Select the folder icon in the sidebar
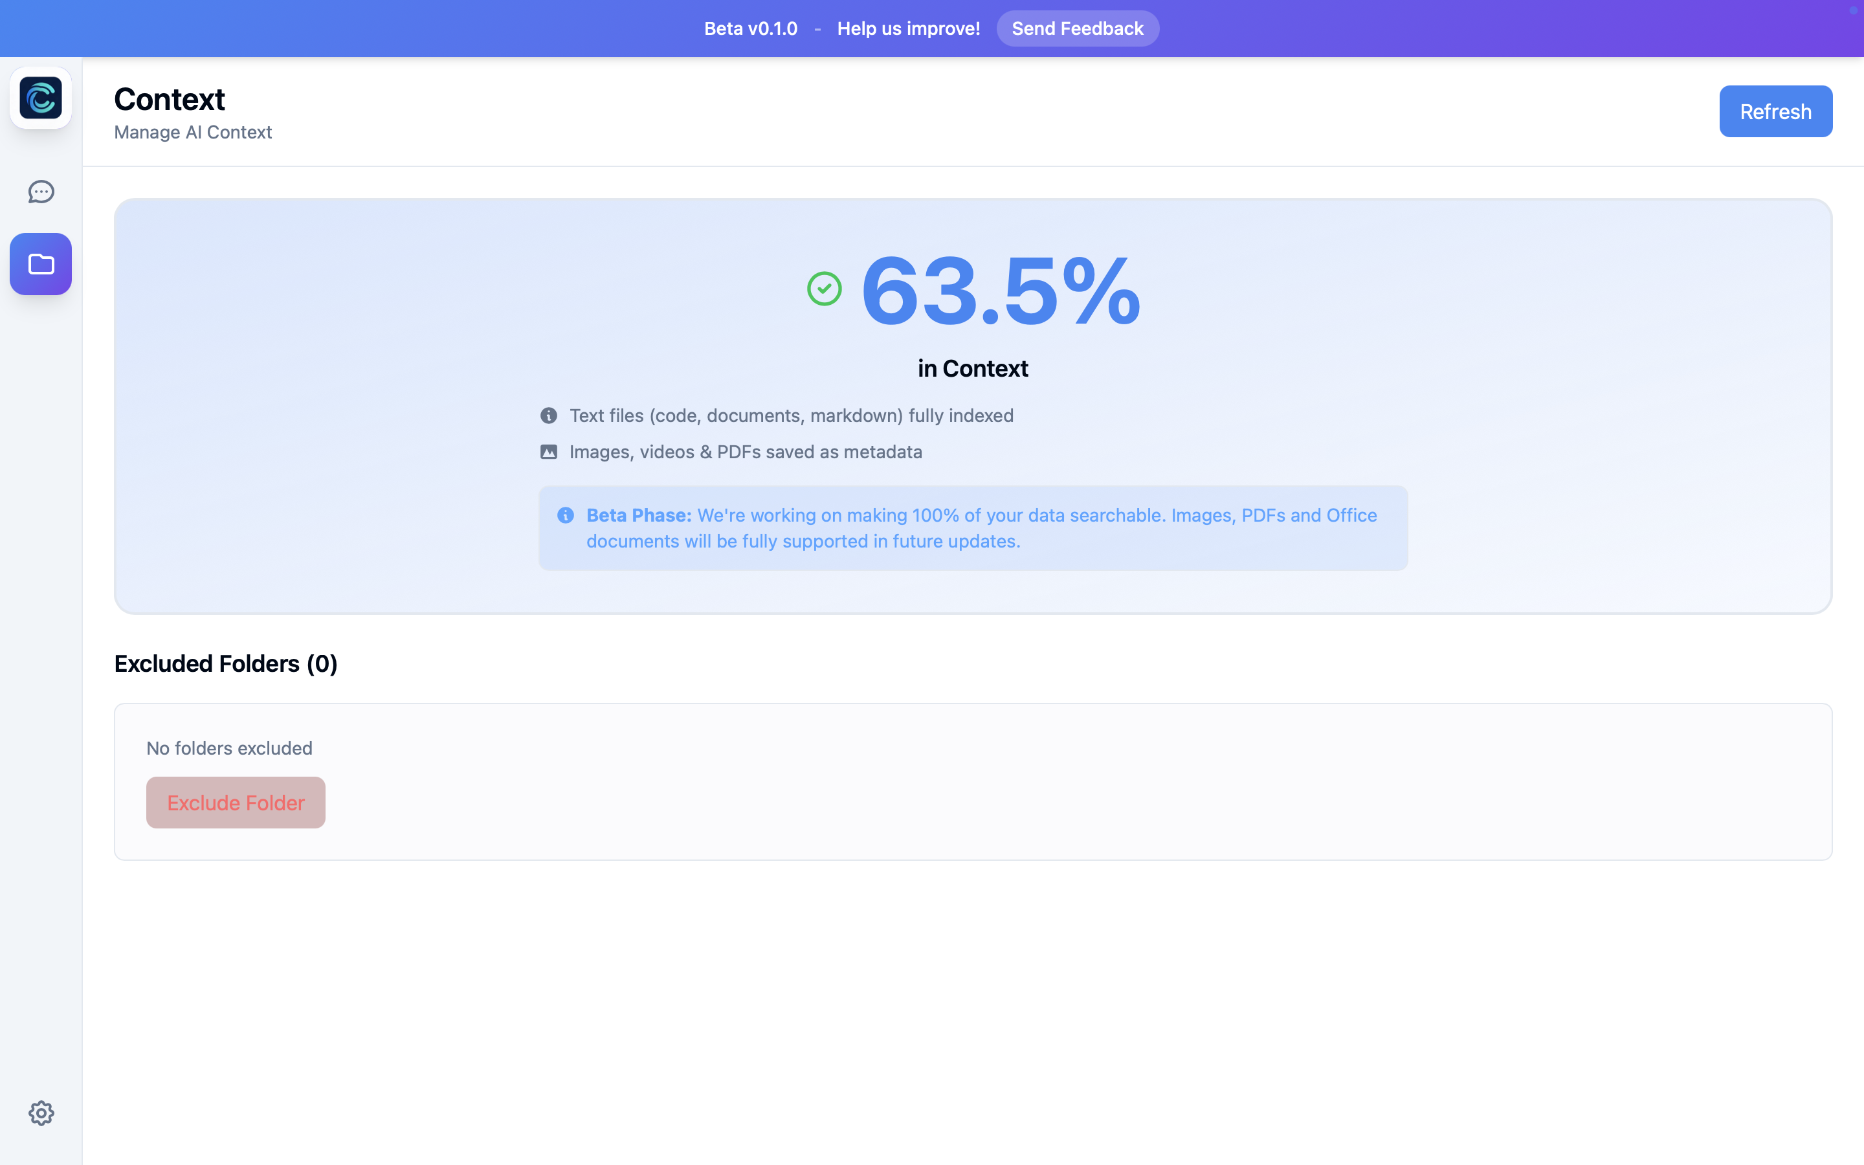1864x1165 pixels. point(40,263)
